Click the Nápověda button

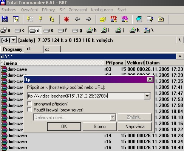point(135,127)
